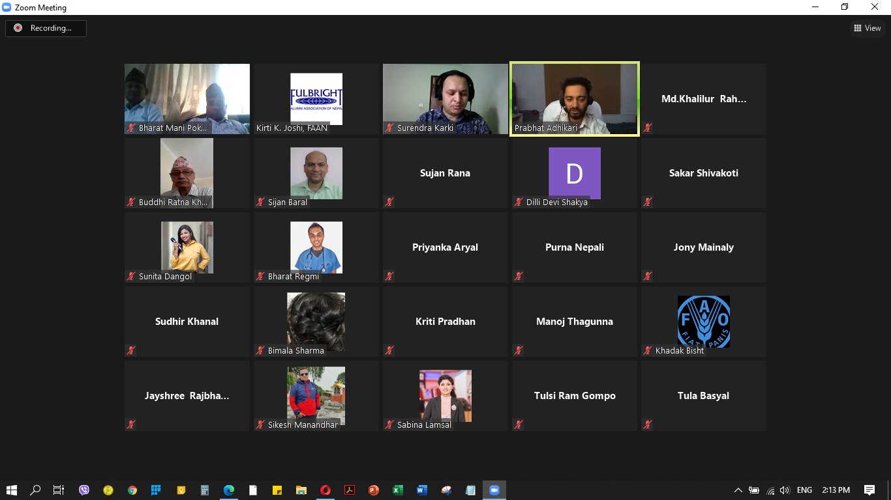
Task: Click the ENG language indicator
Action: point(805,490)
